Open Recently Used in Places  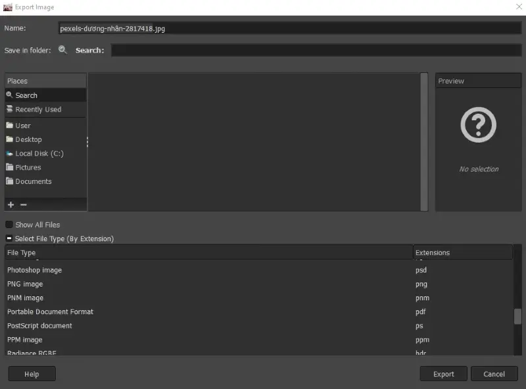45,109
